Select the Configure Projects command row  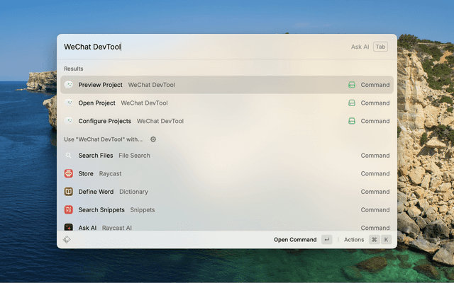coord(213,121)
